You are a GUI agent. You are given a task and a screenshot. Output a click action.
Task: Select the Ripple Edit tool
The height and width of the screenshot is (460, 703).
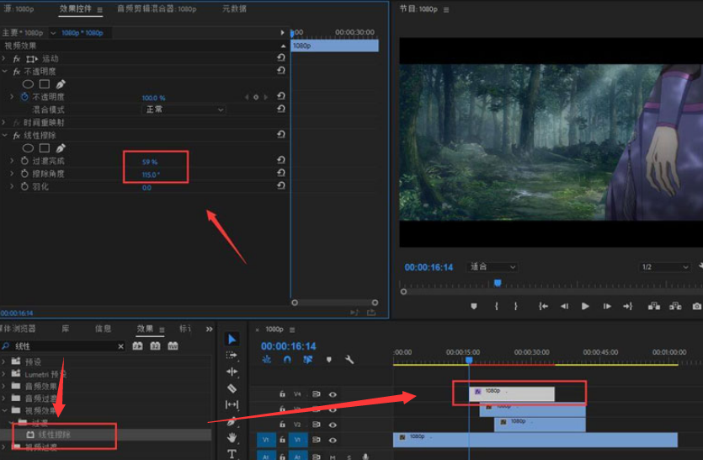232,372
